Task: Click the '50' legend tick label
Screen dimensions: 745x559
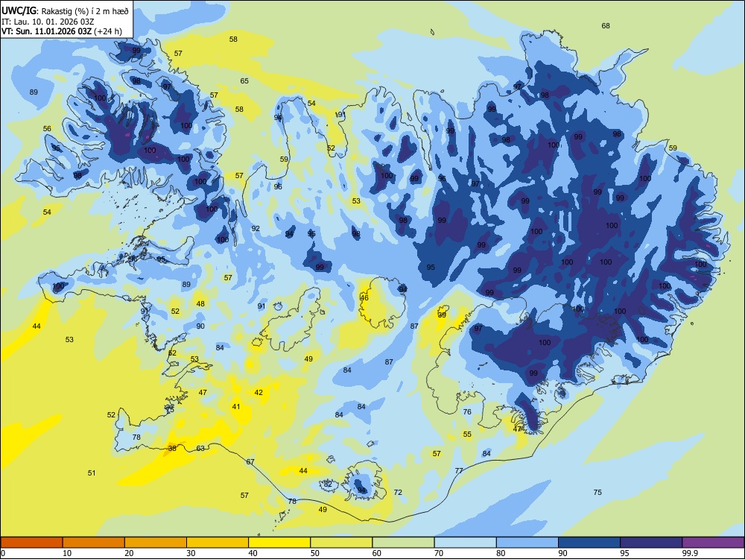Action: (x=315, y=553)
